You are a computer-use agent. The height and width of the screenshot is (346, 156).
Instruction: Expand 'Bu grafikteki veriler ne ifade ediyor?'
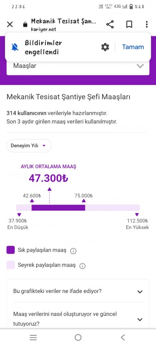click(x=78, y=291)
